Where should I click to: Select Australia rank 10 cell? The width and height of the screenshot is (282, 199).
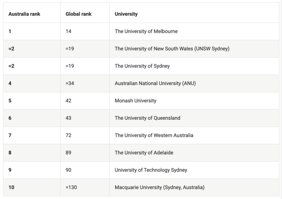pyautogui.click(x=11, y=188)
